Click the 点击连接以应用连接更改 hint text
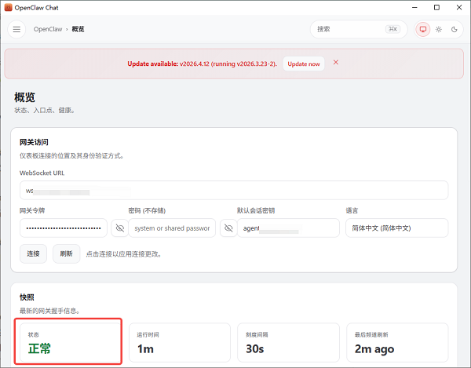The image size is (471, 368). tap(124, 254)
